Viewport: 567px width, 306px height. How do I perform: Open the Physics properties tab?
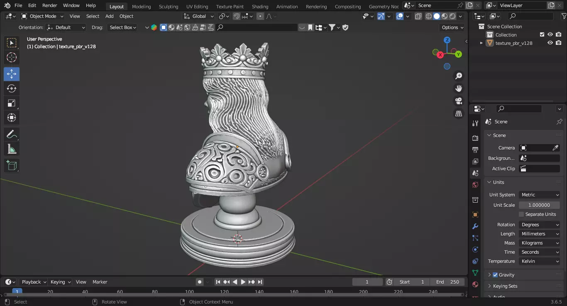(x=475, y=250)
